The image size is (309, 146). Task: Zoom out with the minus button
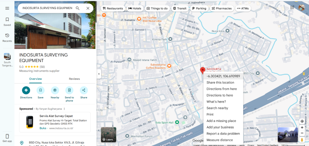[302, 133]
